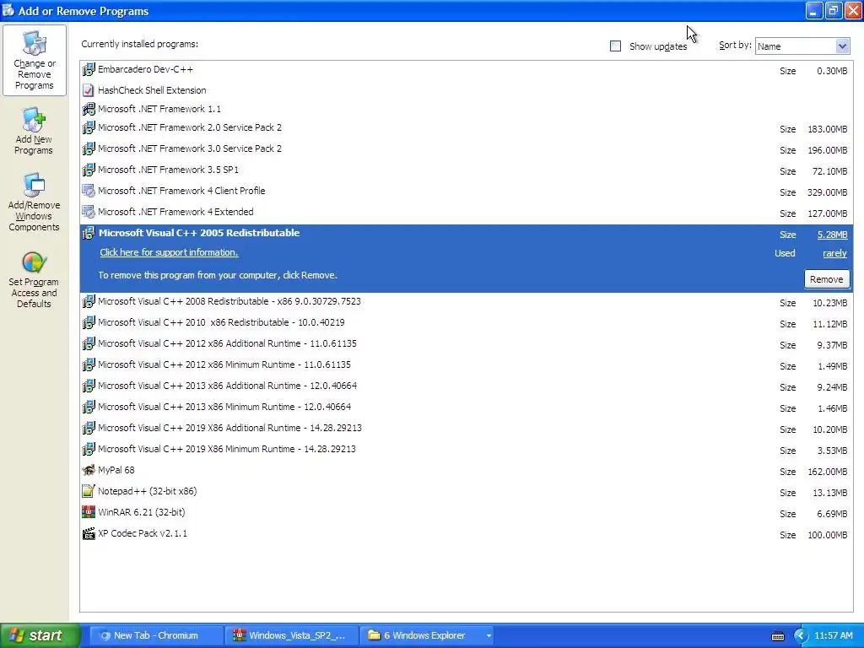The height and width of the screenshot is (648, 864).
Task: Click the Visual C++ 2010 x86 Redistributable icon
Action: [88, 322]
